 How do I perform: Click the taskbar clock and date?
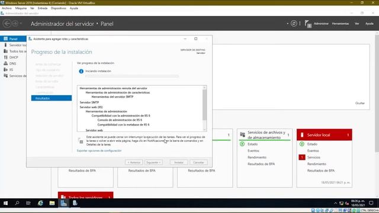[358, 203]
